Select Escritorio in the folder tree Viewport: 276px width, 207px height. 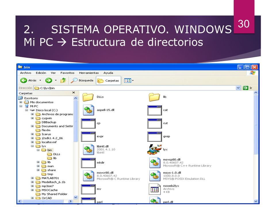[31, 98]
